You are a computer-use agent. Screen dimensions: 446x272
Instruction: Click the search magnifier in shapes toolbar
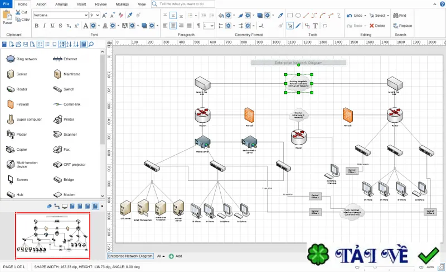click(91, 44)
